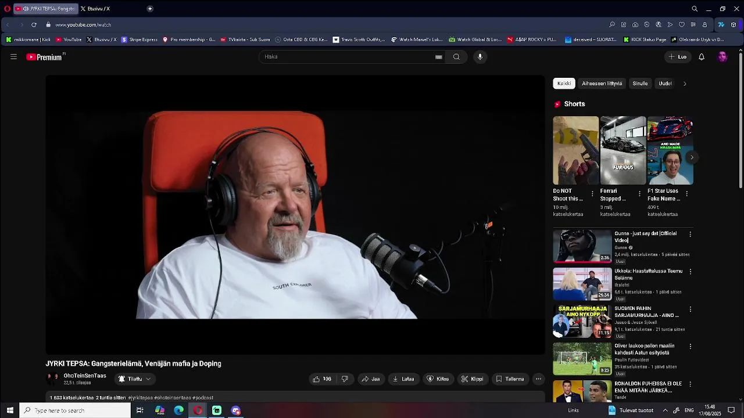Save video with Tallenna button
The width and height of the screenshot is (744, 418).
510,379
